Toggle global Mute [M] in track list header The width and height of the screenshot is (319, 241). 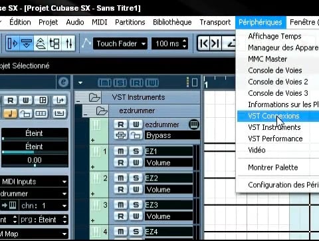104,83
